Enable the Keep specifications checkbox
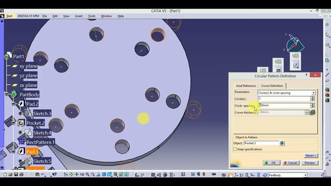 (235, 149)
